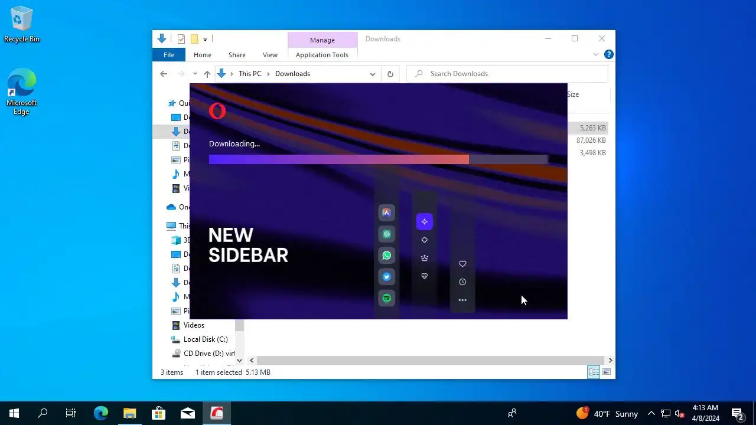Click This PC in the address bar
Viewport: 756px width, 425px height.
click(x=250, y=74)
